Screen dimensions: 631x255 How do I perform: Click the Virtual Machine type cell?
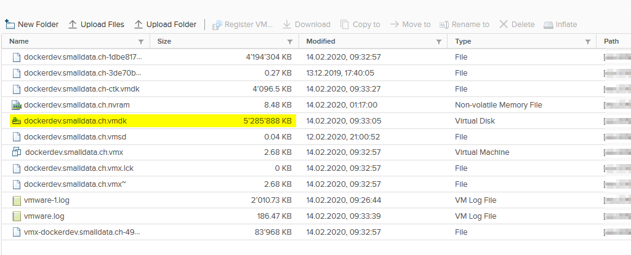click(482, 152)
